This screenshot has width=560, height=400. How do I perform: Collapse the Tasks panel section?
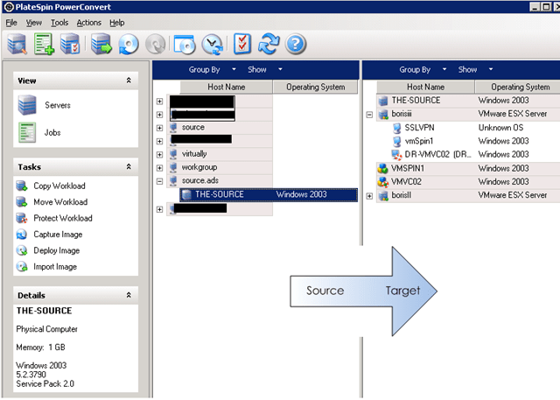(x=129, y=167)
